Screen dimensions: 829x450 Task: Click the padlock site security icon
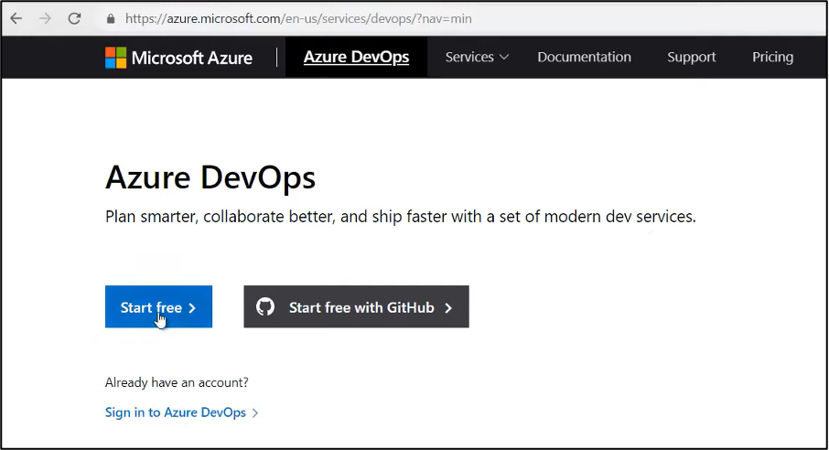[x=111, y=19]
